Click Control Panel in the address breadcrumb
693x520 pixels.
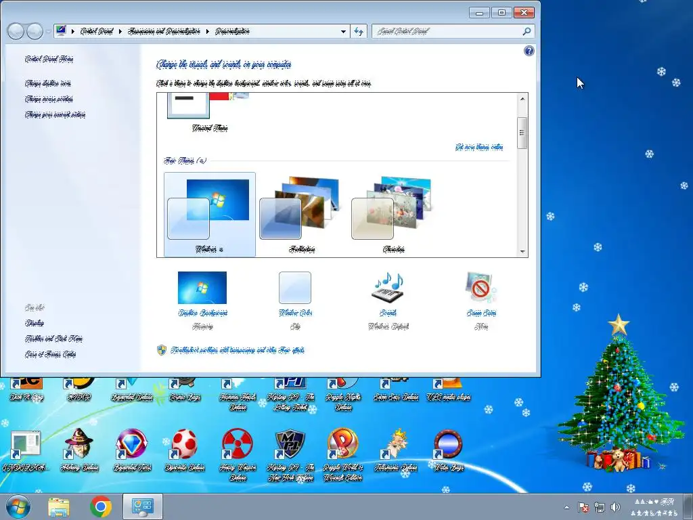pos(97,31)
